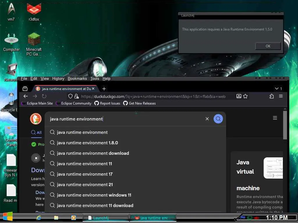Open the r3dfox desktop shortcut
Screen dimensions: 298x223
tap(34, 11)
